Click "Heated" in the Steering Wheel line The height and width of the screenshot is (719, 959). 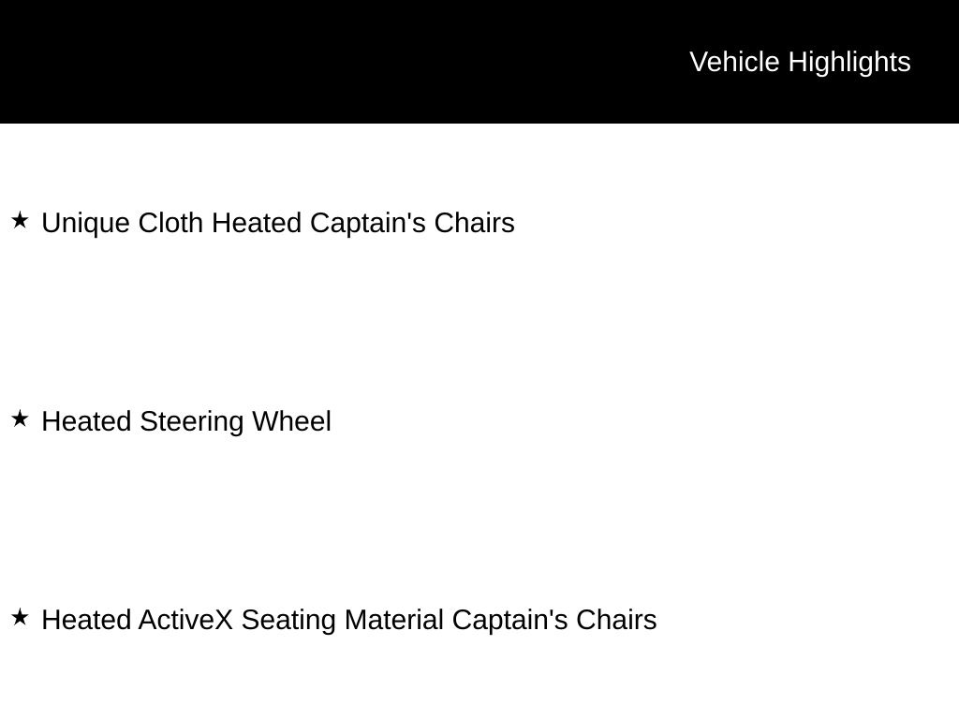tap(87, 422)
